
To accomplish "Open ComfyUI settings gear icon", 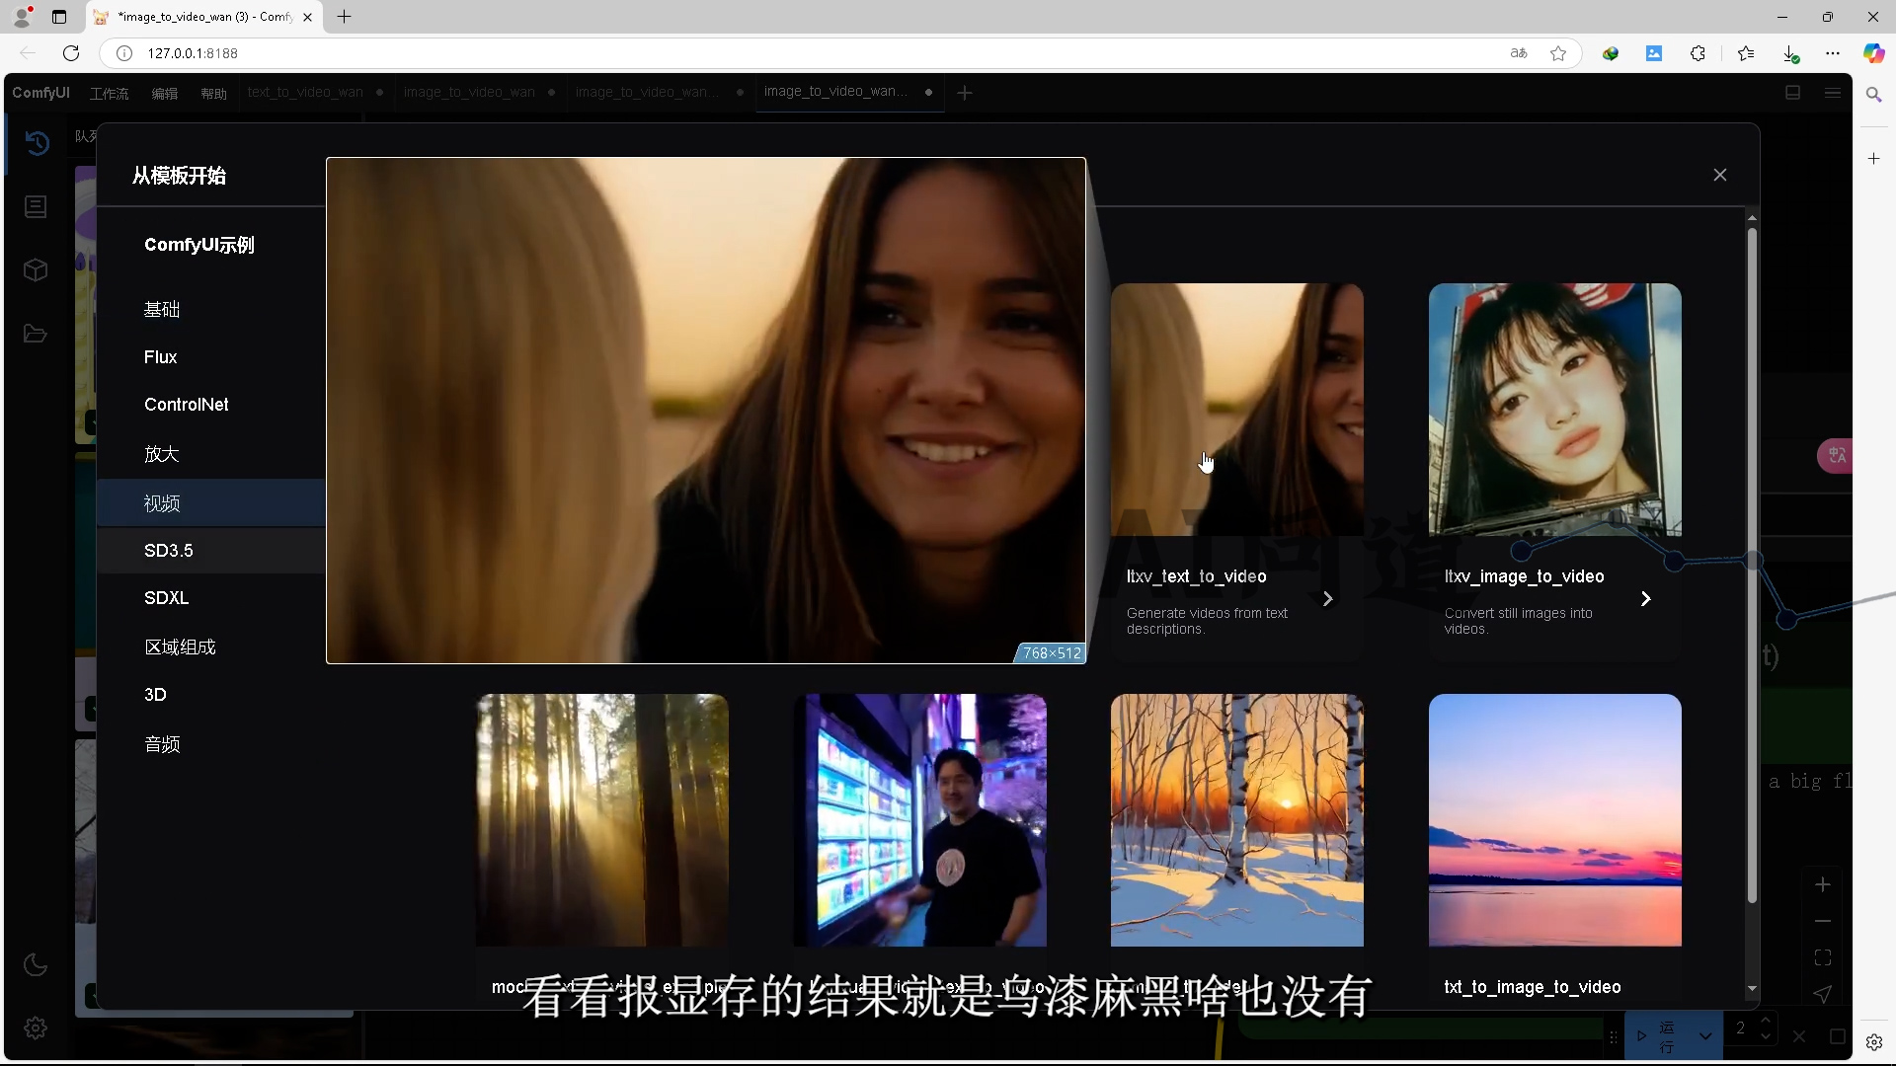I will (x=36, y=1028).
